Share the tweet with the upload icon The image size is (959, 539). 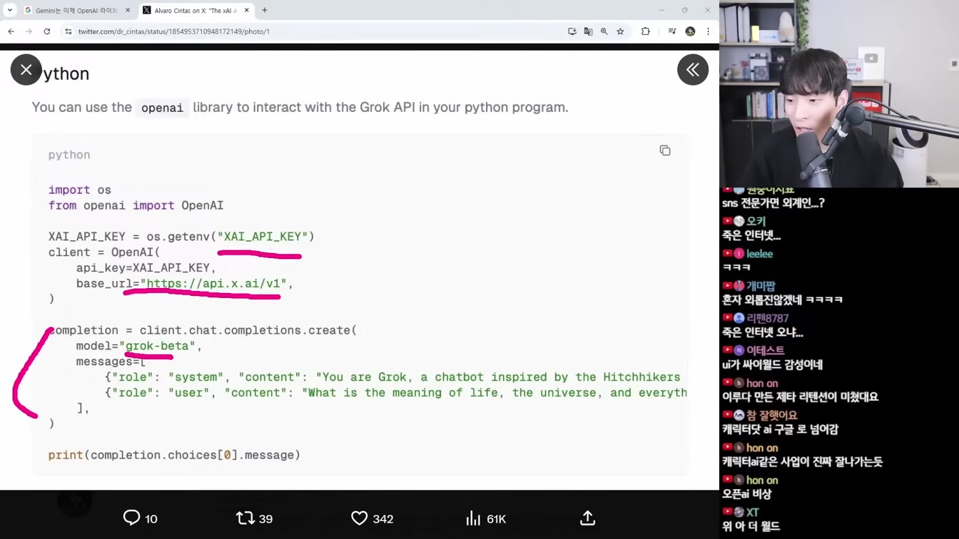pyautogui.click(x=588, y=518)
